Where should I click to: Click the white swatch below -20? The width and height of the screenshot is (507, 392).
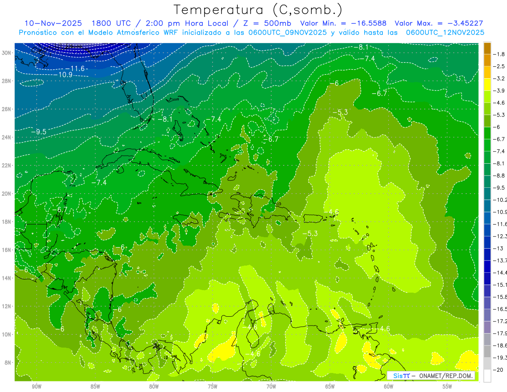487,376
